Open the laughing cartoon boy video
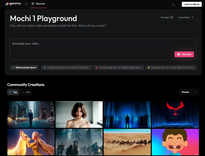The width and height of the screenshot is (205, 156). click(x=175, y=142)
